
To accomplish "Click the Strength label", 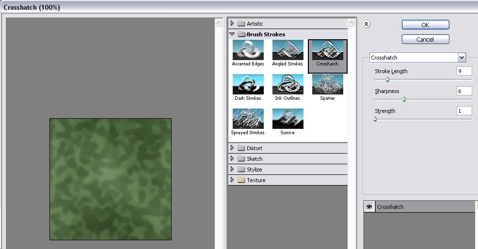I will click(385, 111).
